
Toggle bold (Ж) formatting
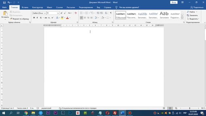point(34,18)
